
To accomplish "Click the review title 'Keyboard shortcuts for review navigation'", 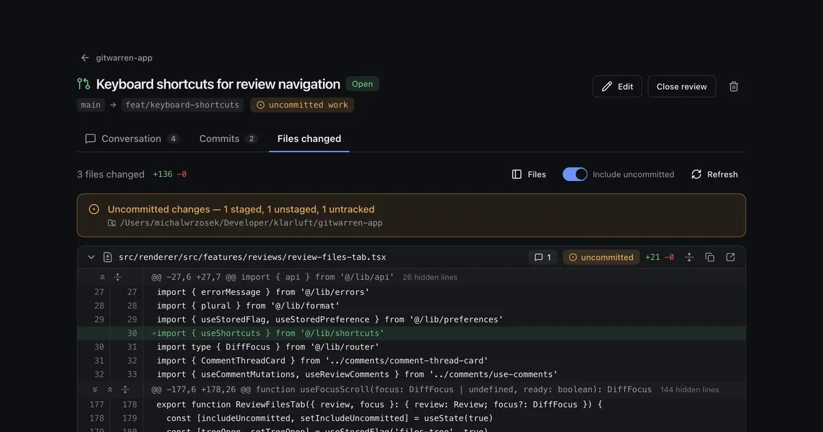I will pyautogui.click(x=218, y=84).
